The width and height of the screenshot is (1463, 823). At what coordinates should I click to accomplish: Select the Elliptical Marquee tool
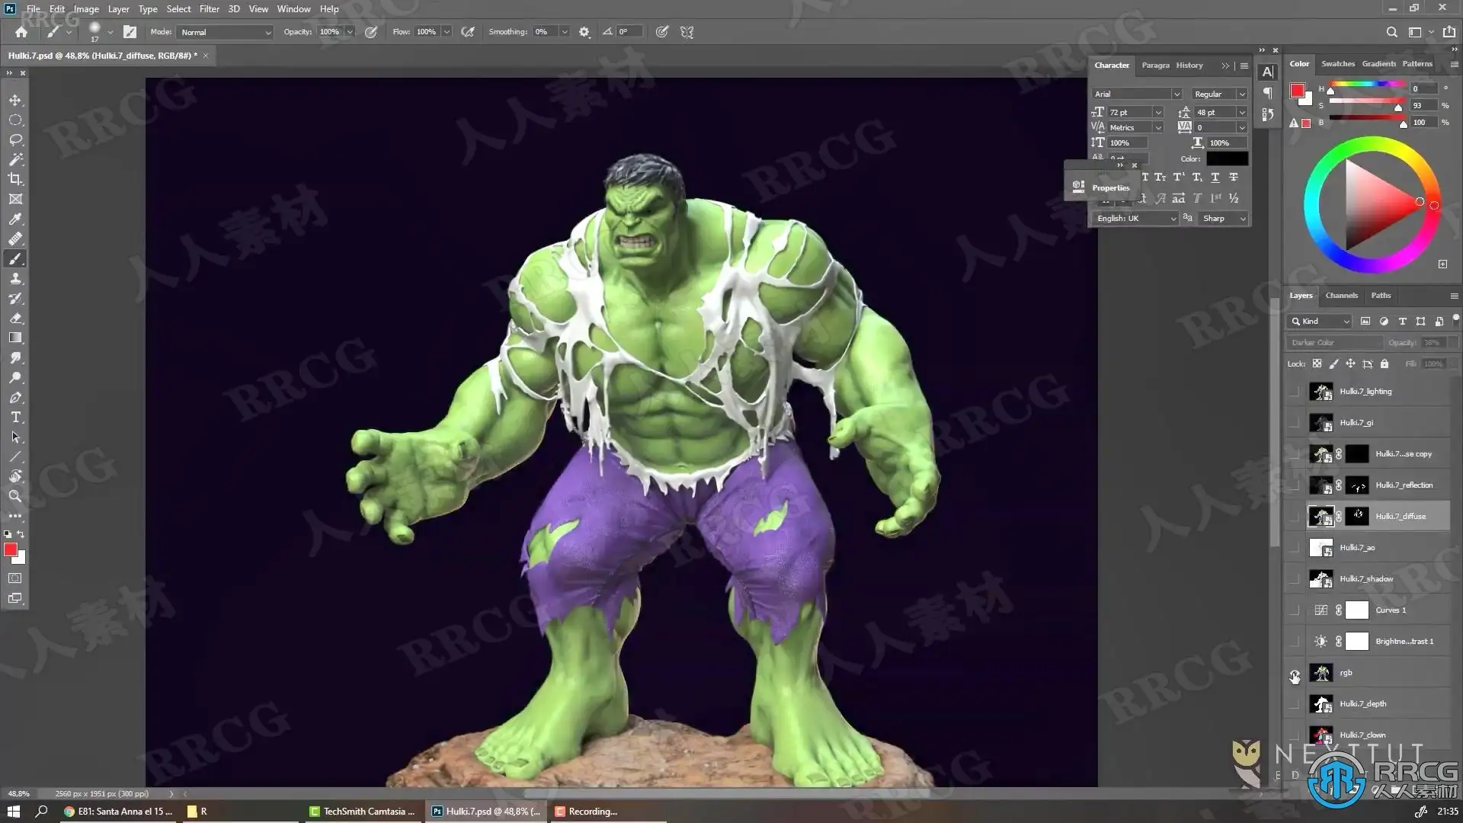coord(15,120)
